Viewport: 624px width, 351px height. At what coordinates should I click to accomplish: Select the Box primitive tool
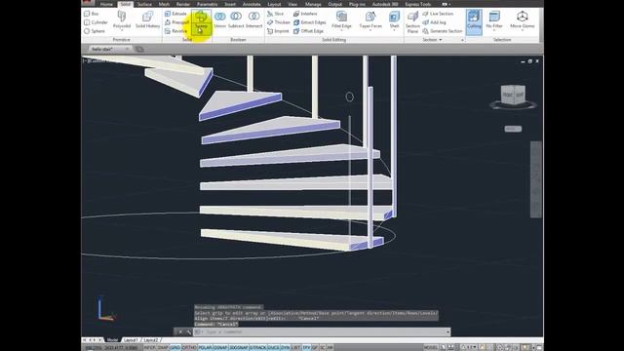(x=92, y=14)
